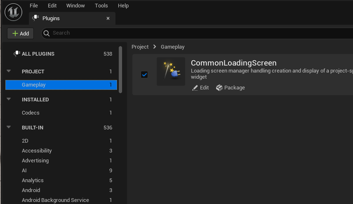Click the plug icon beside ALL PLUGINS

point(17,54)
